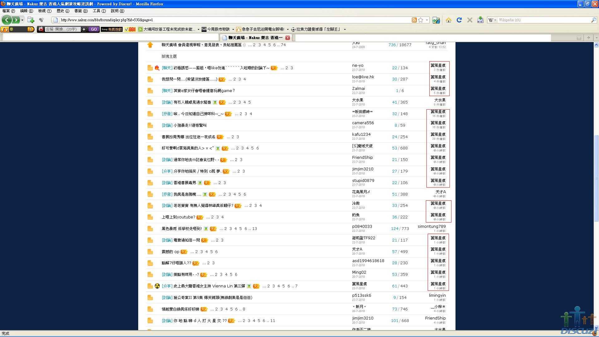Open thread 黑色暴雨 係學校走唔到!
Screen dimensions: 599x337
182,229
